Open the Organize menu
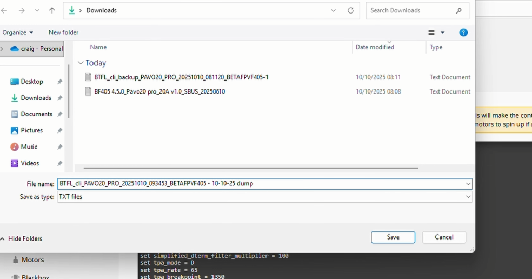This screenshot has height=279, width=532. (x=17, y=32)
